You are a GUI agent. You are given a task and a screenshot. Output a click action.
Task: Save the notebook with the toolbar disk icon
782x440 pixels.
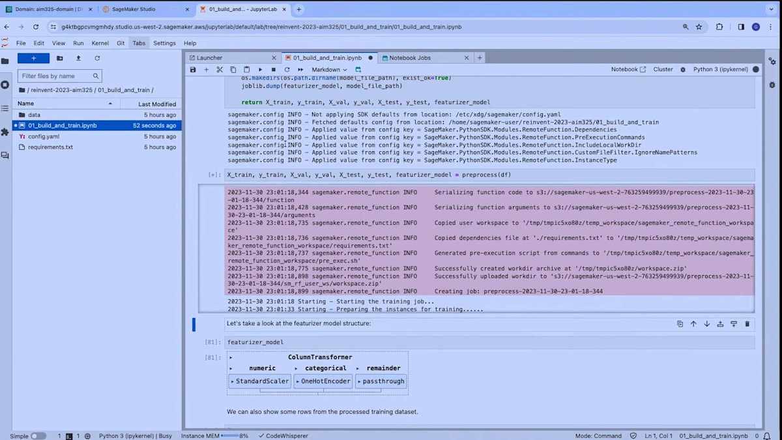[x=193, y=70]
